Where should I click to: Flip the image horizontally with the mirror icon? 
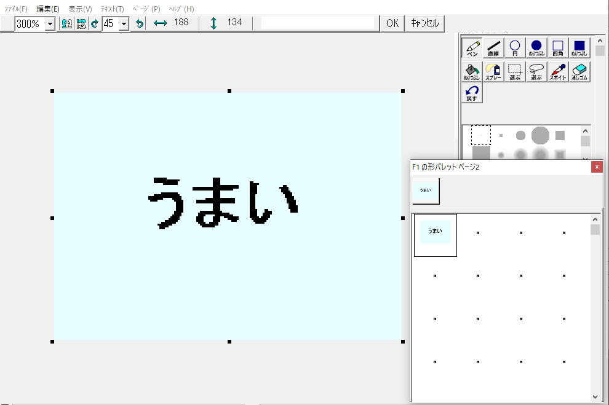67,24
